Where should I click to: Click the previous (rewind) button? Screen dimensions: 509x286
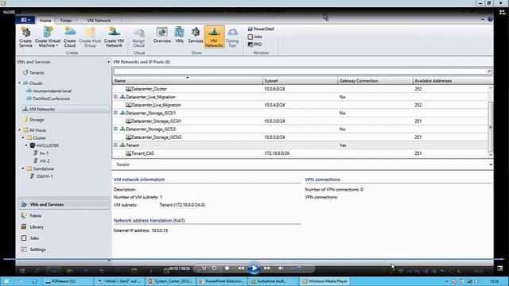point(240,269)
